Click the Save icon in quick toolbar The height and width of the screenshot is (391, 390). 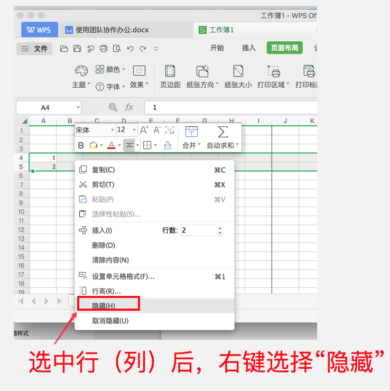77,49
